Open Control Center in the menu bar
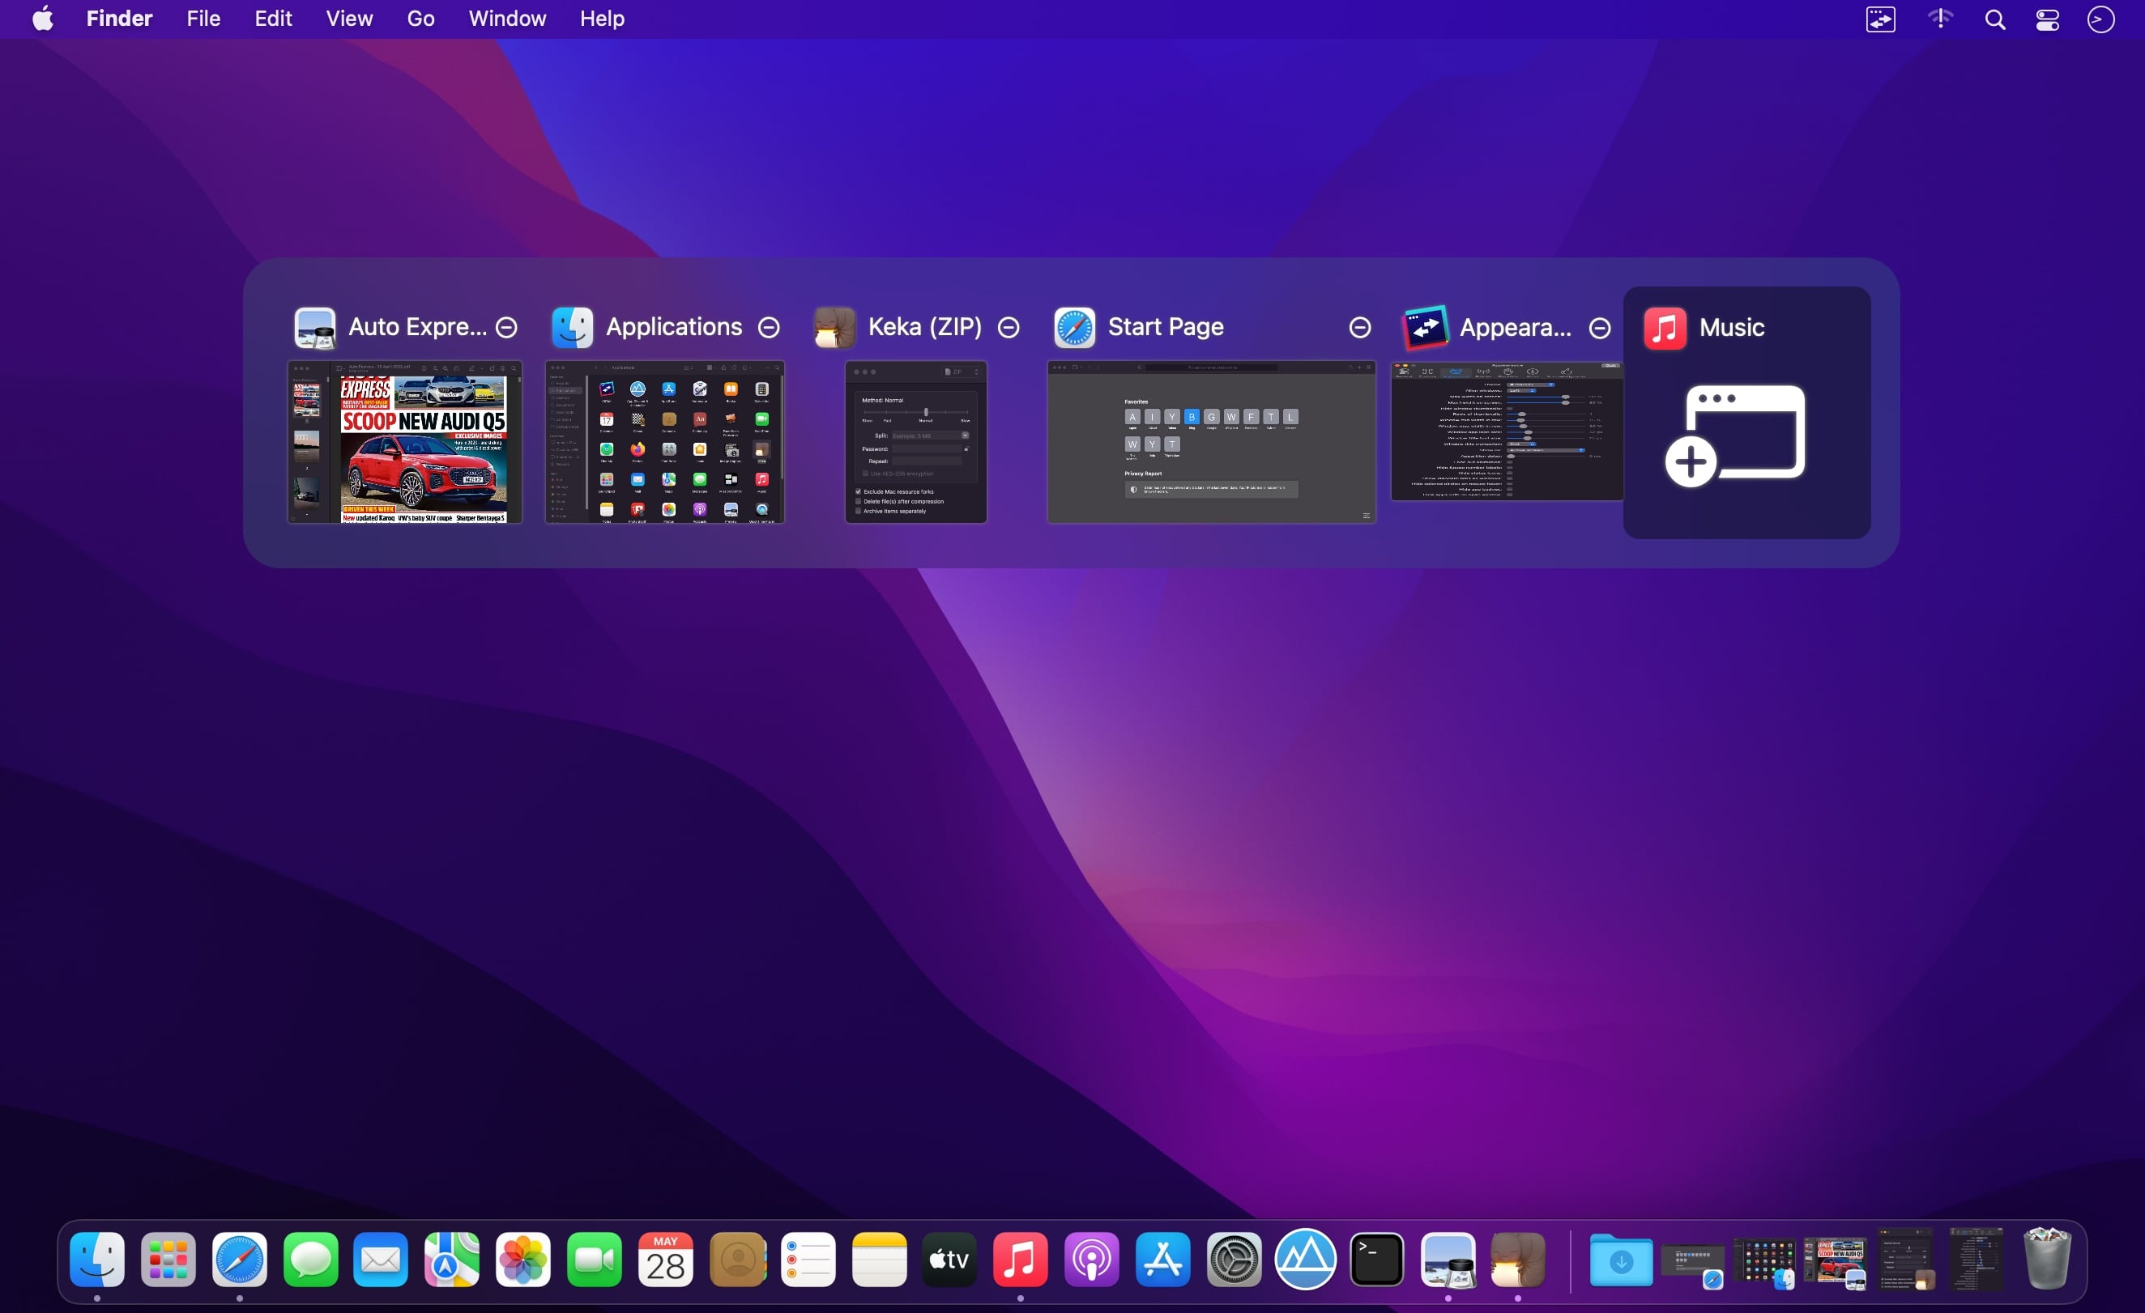 [2048, 19]
